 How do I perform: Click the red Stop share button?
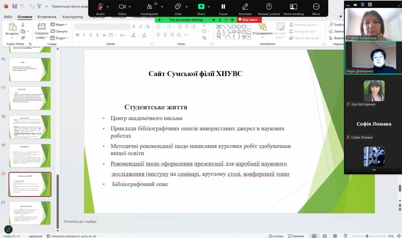pyautogui.click(x=248, y=20)
